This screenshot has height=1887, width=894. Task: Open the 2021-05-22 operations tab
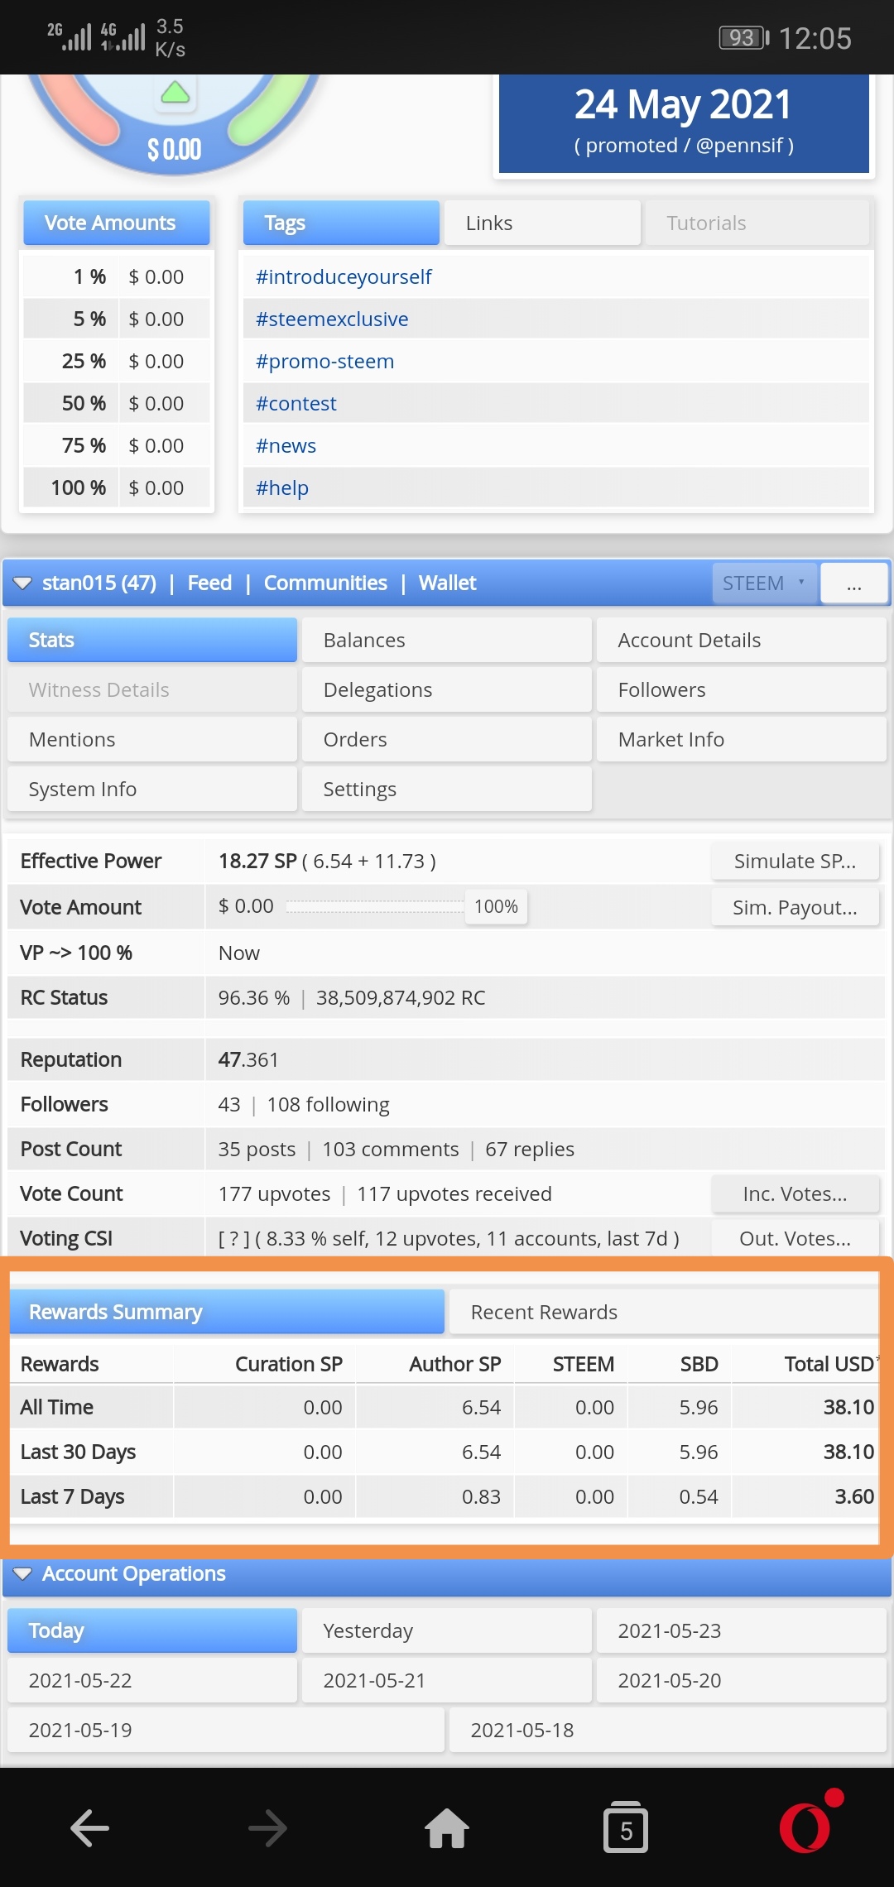(152, 1680)
